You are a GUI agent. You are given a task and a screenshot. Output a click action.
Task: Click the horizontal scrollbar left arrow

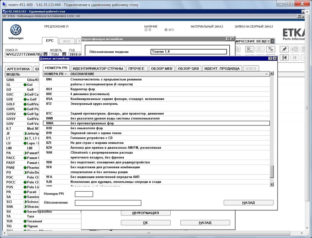[5, 233]
